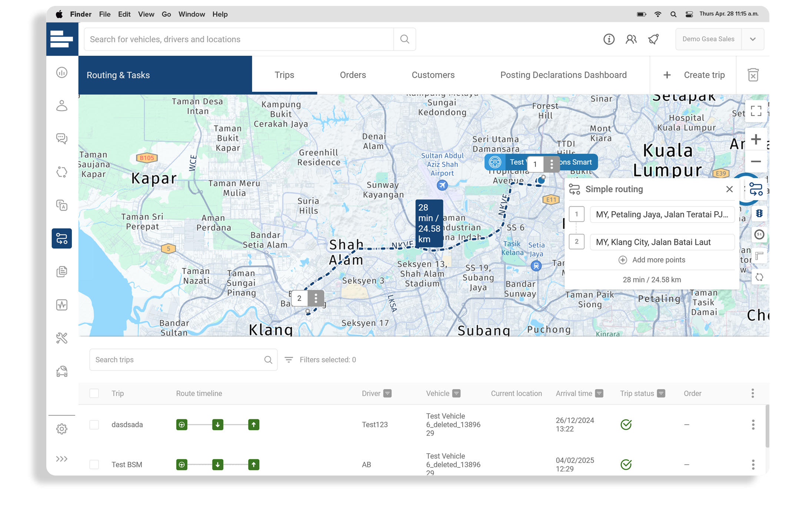The height and width of the screenshot is (517, 789).
Task: Open the vehicle car sidebar icon
Action: (62, 371)
